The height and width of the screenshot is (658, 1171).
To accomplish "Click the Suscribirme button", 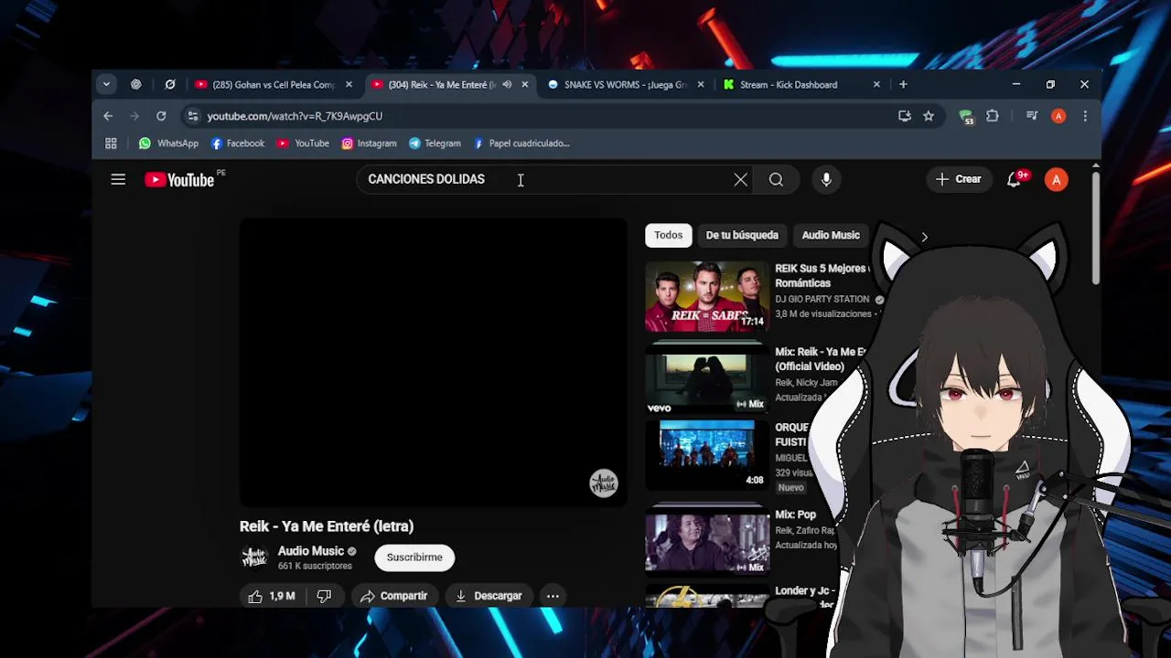I will [414, 557].
